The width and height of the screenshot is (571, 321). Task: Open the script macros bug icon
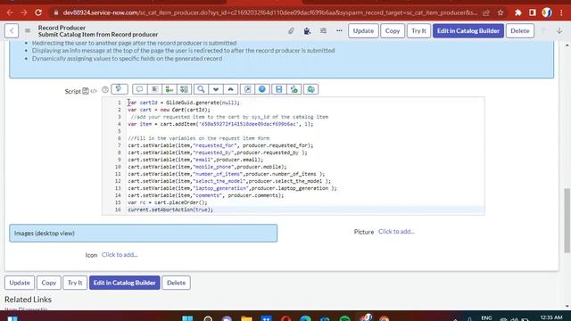[310, 89]
